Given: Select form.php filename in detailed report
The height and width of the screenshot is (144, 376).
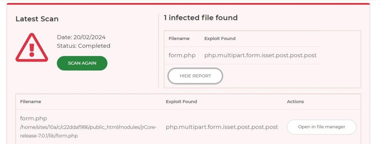Looking at the screenshot, I should click(33, 119).
